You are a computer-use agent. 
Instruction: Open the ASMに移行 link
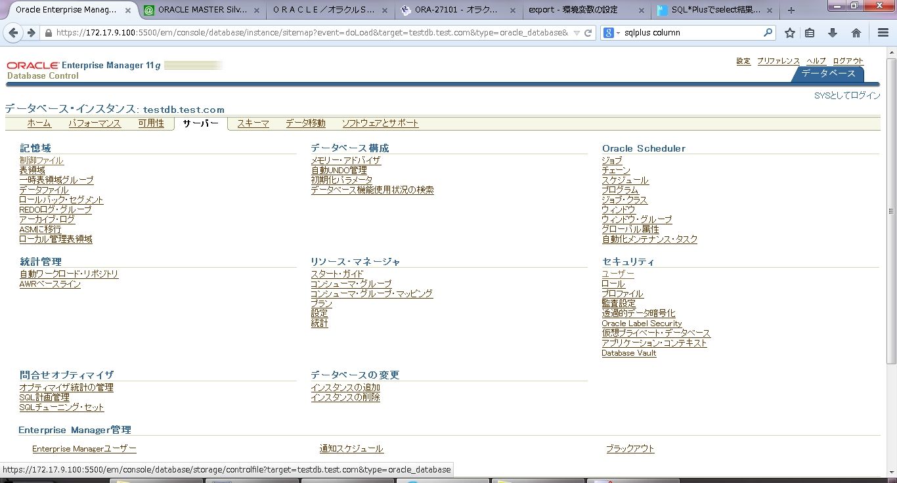click(x=40, y=229)
